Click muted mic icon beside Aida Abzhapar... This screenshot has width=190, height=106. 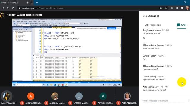(x=118, y=103)
